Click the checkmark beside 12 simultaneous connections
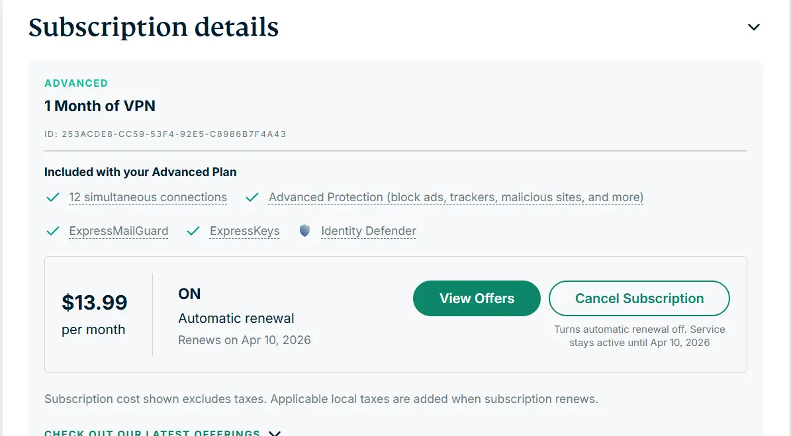The width and height of the screenshot is (791, 436). pos(53,197)
